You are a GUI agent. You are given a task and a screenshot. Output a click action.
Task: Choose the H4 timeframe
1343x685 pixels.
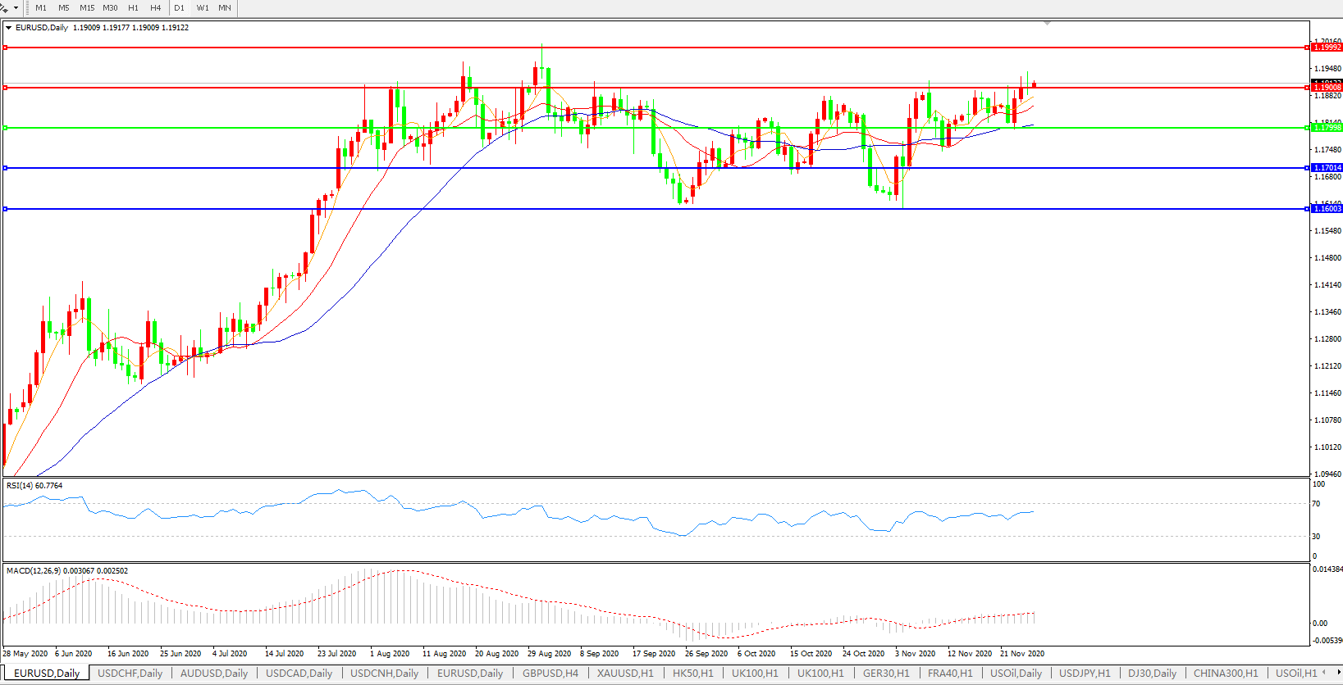click(x=155, y=8)
